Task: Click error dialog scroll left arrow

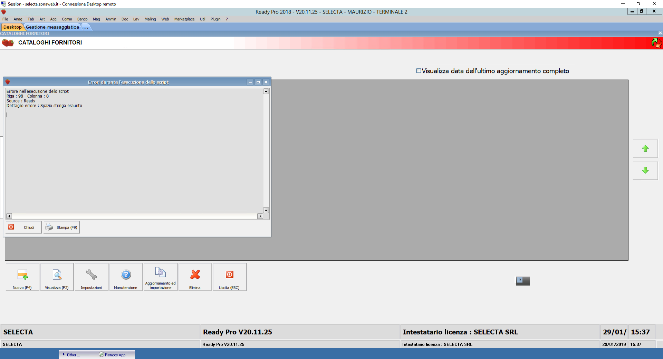Action: click(x=9, y=216)
